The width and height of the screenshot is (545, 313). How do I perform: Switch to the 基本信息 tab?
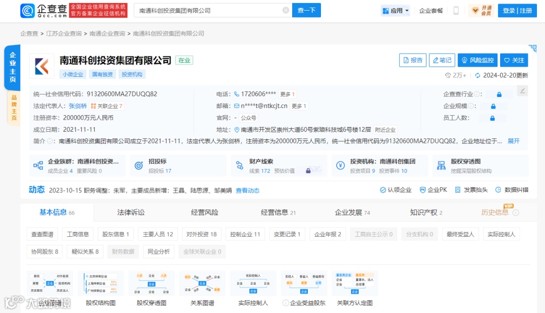57,213
